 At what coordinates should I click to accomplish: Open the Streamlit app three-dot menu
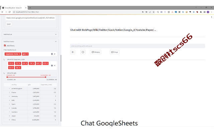point(211,17)
